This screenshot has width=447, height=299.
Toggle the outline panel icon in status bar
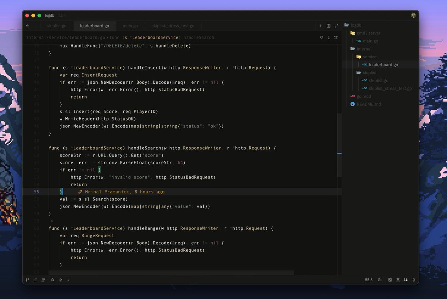click(35, 280)
